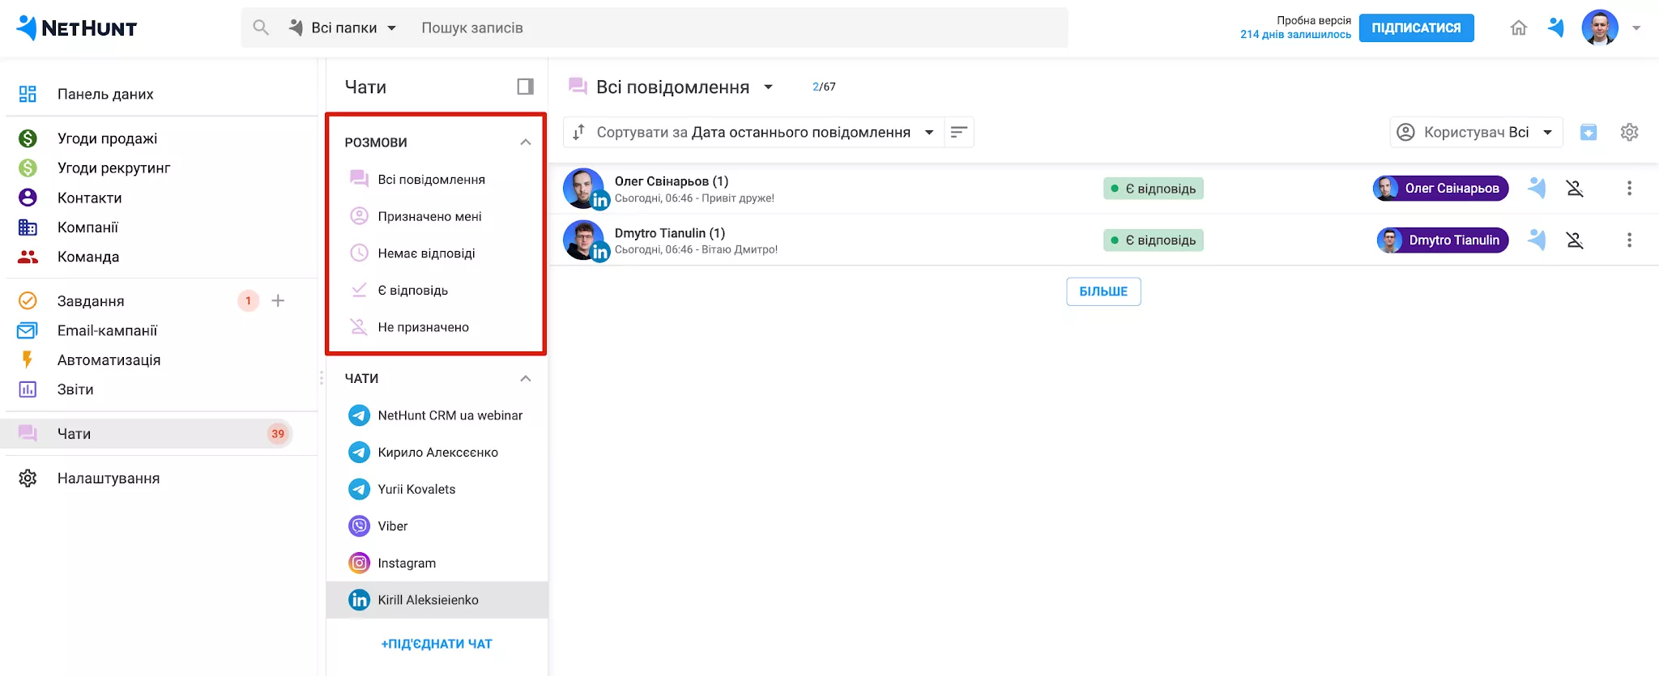Image resolution: width=1659 pixels, height=676 pixels.
Task: Open Користувач Всі filter dropdown
Action: 1476,132
